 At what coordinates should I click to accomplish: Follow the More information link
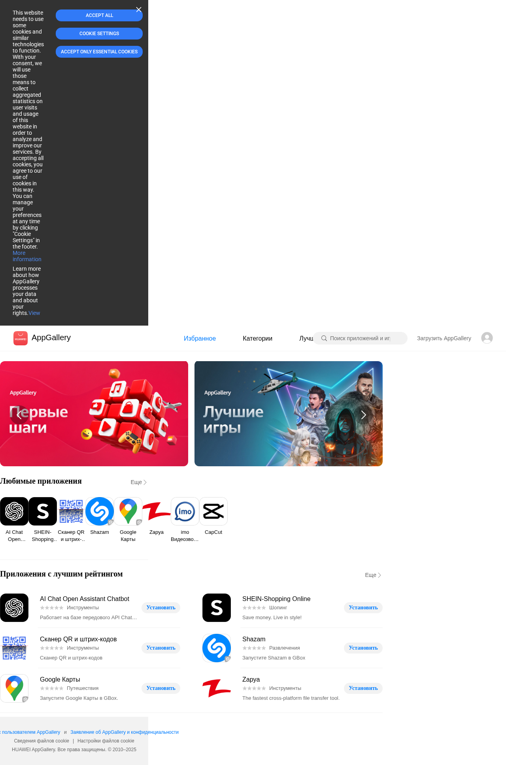[27, 256]
